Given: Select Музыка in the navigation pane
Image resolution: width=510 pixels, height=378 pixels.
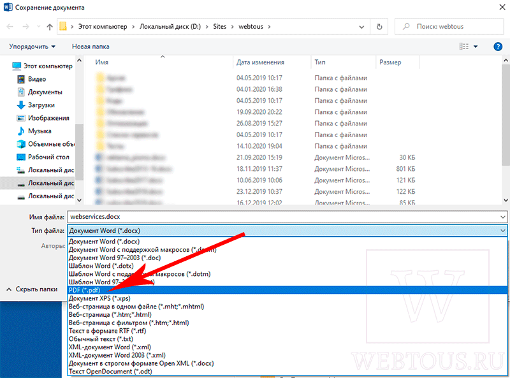Looking at the screenshot, I should pyautogui.click(x=40, y=131).
